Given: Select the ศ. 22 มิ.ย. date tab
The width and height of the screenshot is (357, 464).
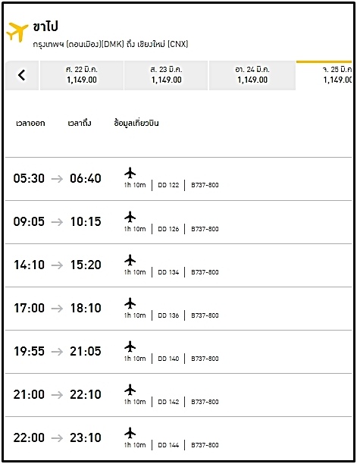Looking at the screenshot, I should [x=82, y=75].
